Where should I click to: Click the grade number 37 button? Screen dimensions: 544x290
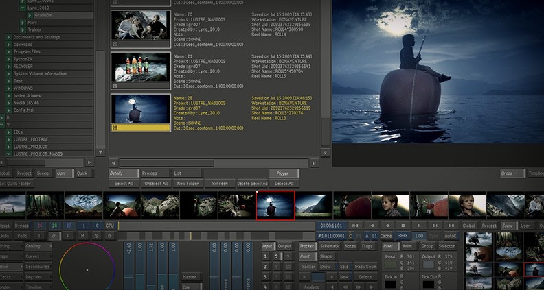(x=69, y=226)
